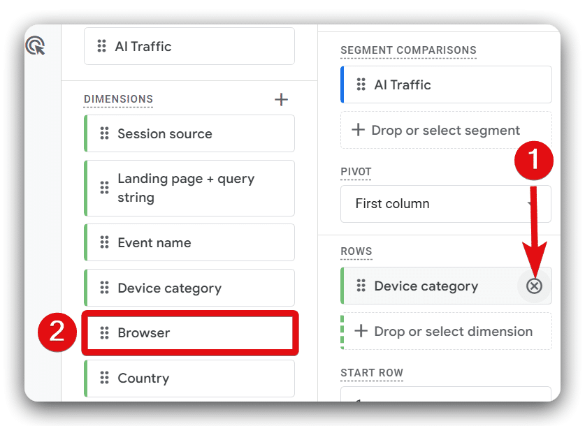This screenshot has width=585, height=426.
Task: Click the add dimension plus icon
Action: [281, 99]
